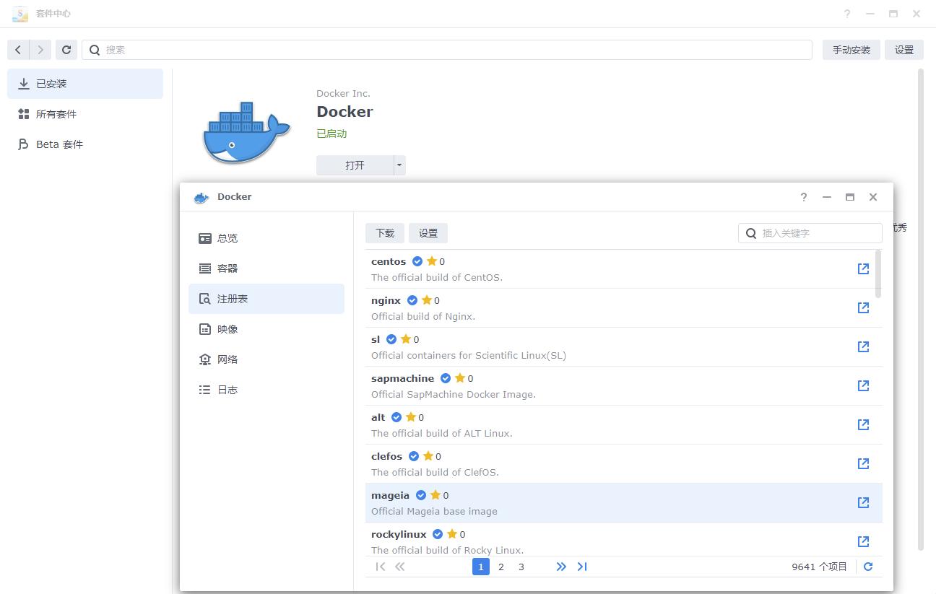Reload Package Center with refresh icon
The width and height of the screenshot is (936, 594).
point(66,50)
